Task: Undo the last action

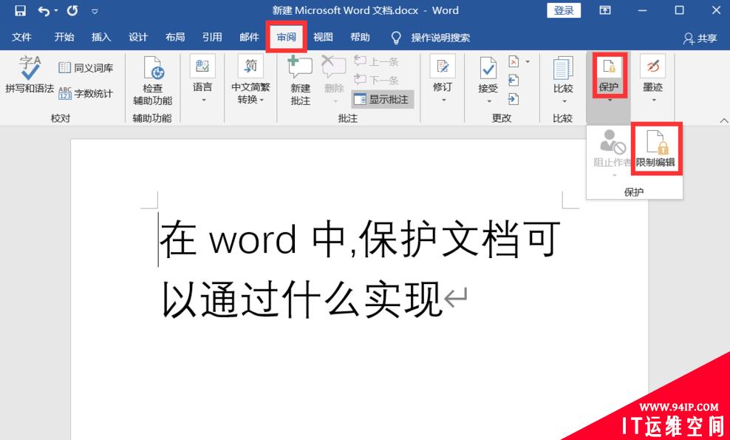Action: (44, 10)
